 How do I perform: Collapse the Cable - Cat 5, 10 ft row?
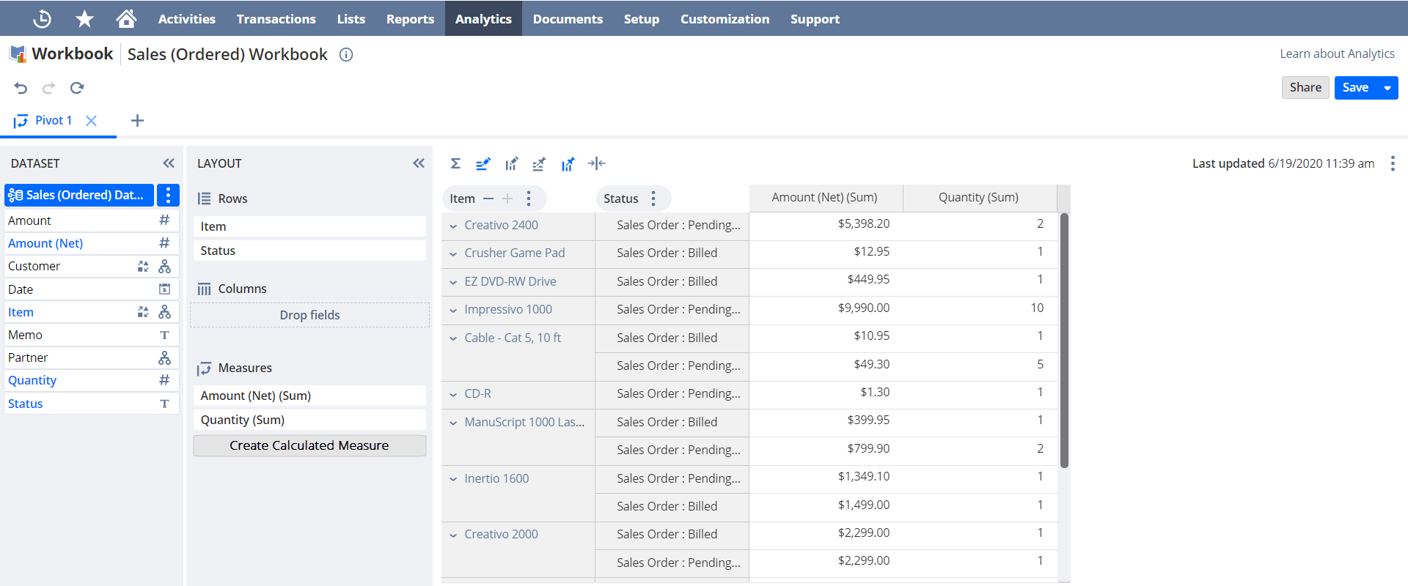[453, 338]
